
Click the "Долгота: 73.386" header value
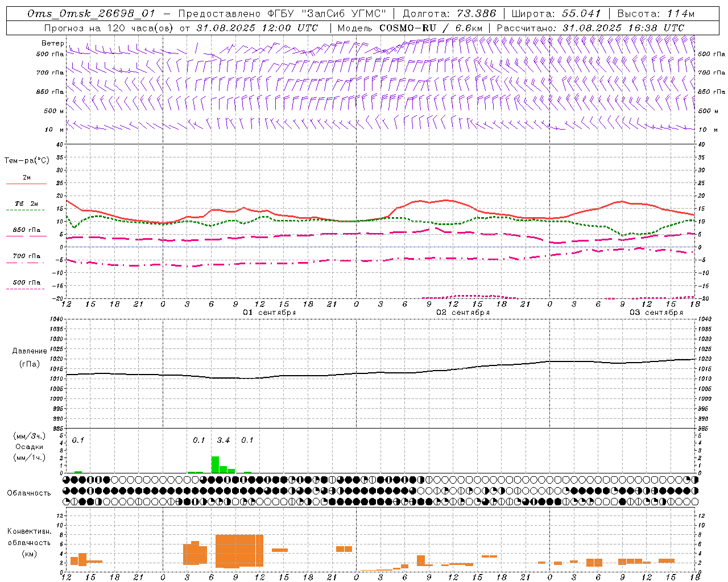pos(449,14)
